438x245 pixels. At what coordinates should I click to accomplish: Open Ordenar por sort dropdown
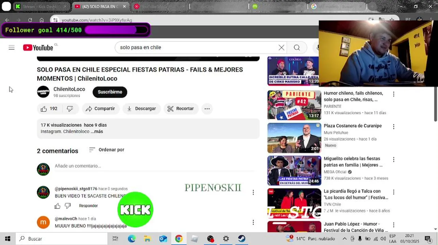[107, 150]
